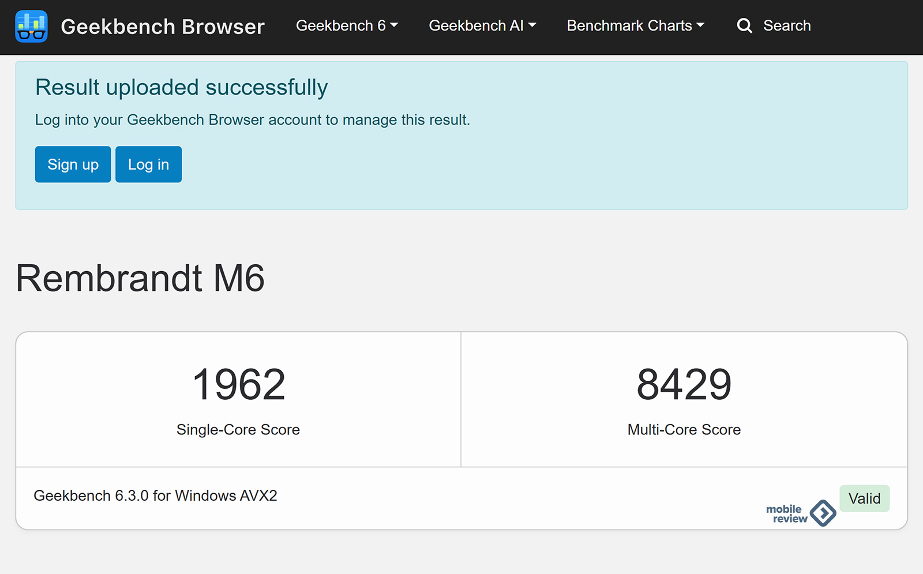Select the 8429 multi-core score number
The width and height of the screenshot is (923, 574).
coord(684,385)
